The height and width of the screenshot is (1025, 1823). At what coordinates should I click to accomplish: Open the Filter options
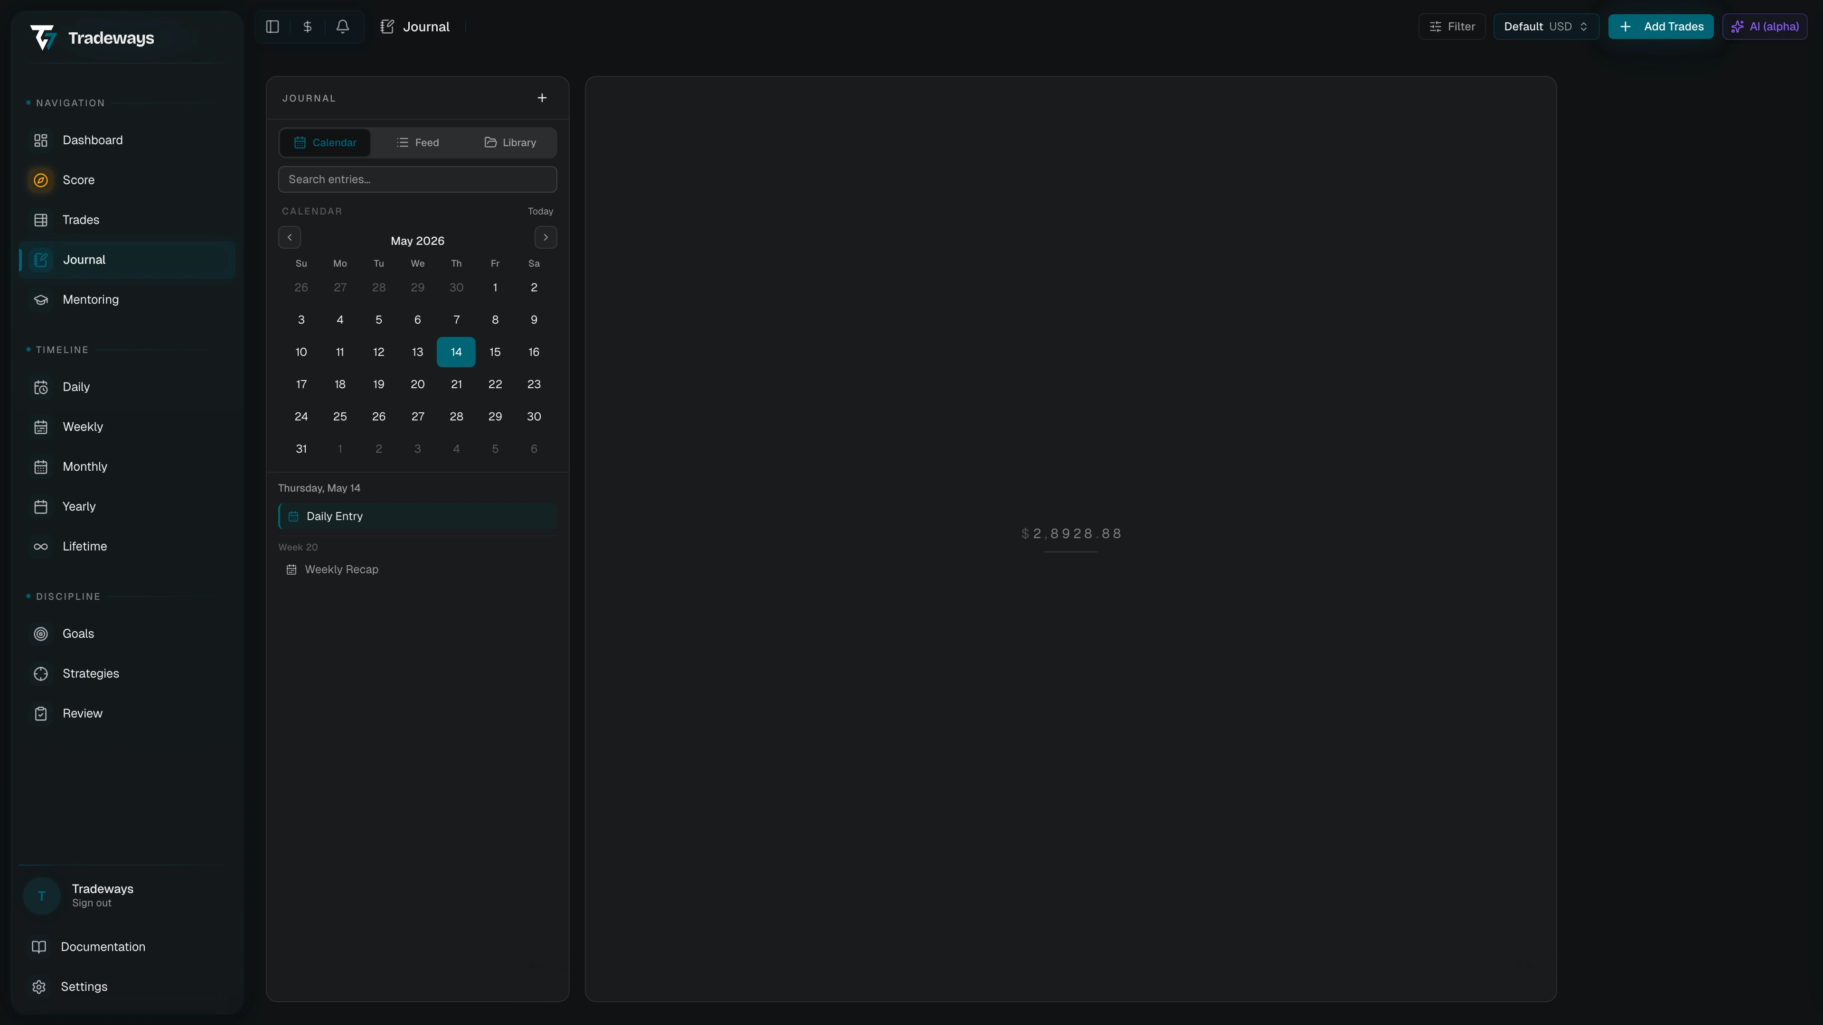tap(1452, 27)
